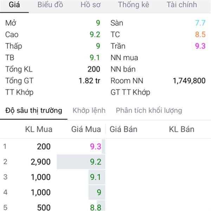
Task: Select bid price 9.1 in row 3
Action: [x=95, y=177]
